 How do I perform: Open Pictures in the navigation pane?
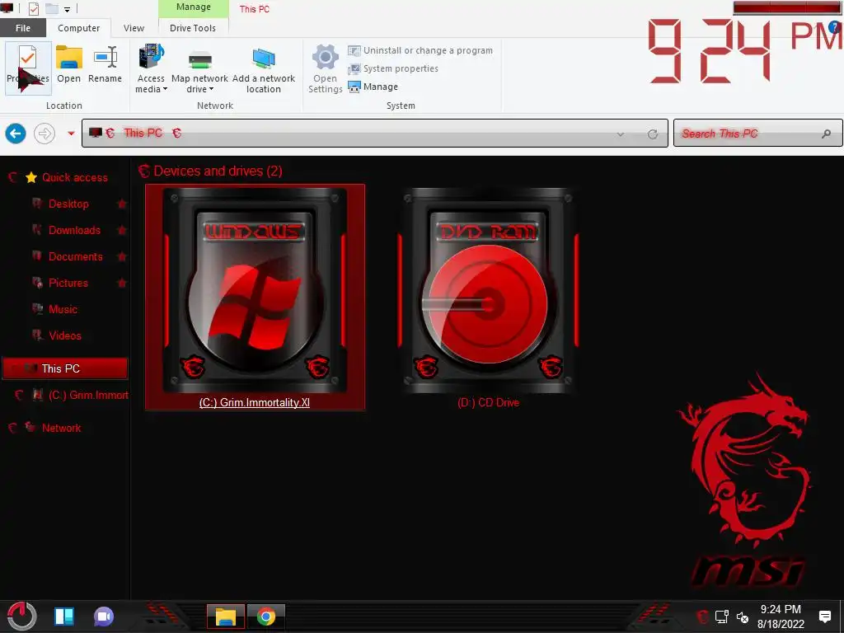tap(68, 283)
